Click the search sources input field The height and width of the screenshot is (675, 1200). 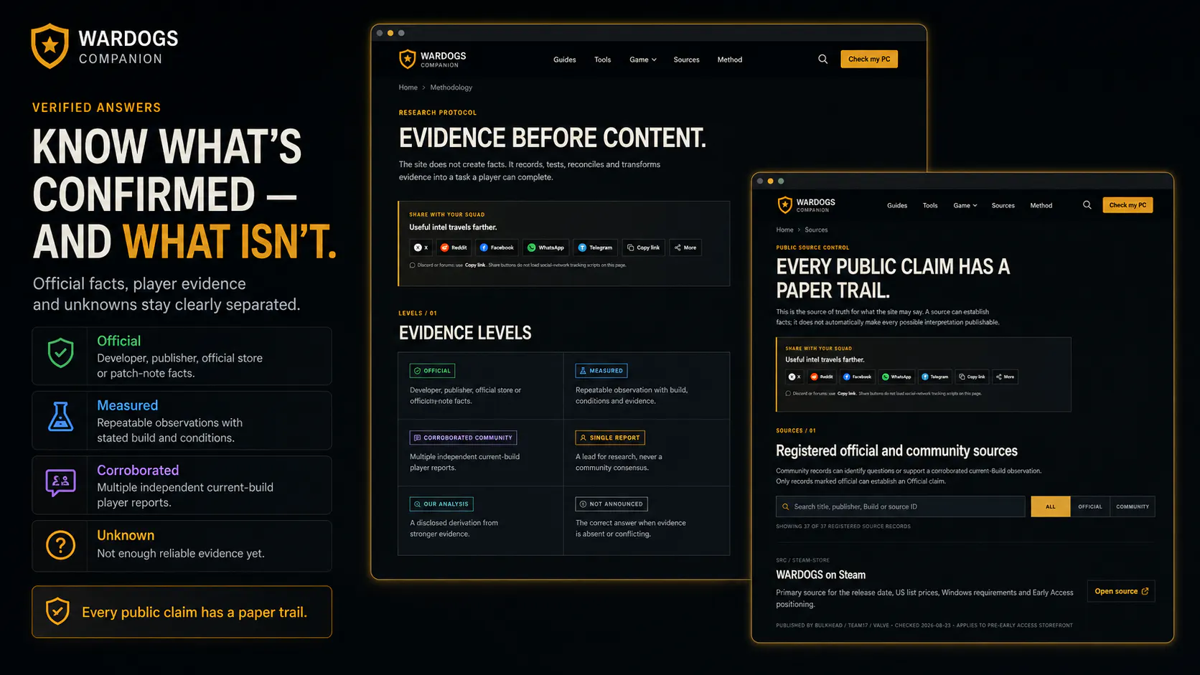901,506
